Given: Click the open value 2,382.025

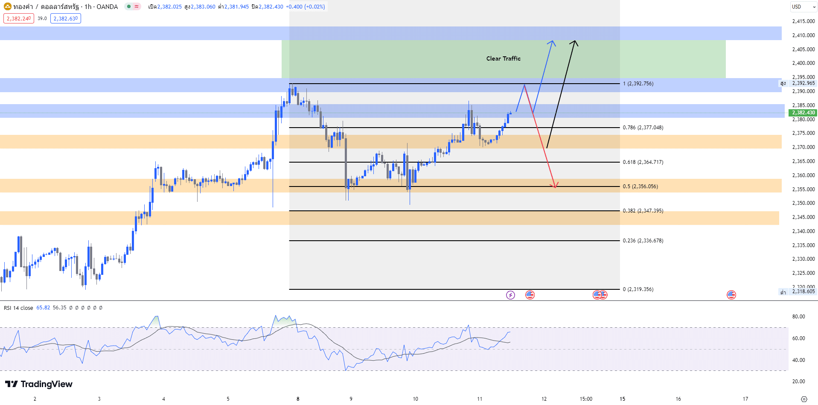Looking at the screenshot, I should 169,7.
